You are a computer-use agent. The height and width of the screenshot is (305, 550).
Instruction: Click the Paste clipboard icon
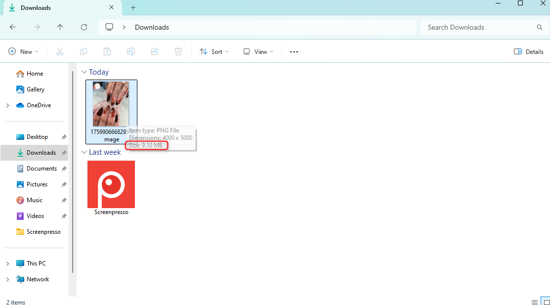[x=107, y=51]
